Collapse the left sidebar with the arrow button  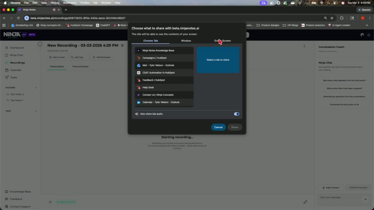[40, 44]
